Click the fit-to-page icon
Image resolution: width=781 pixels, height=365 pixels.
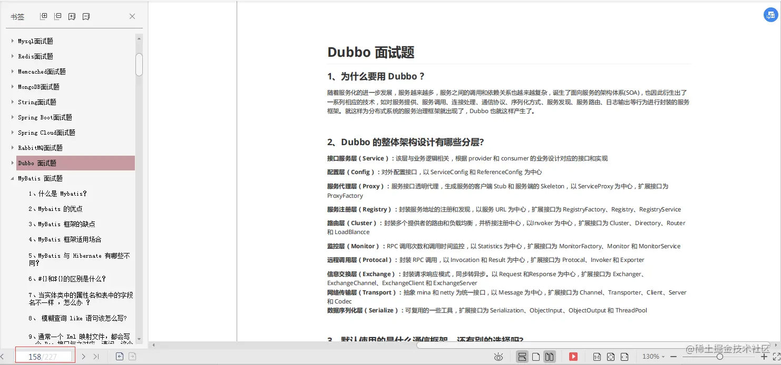[610, 356]
